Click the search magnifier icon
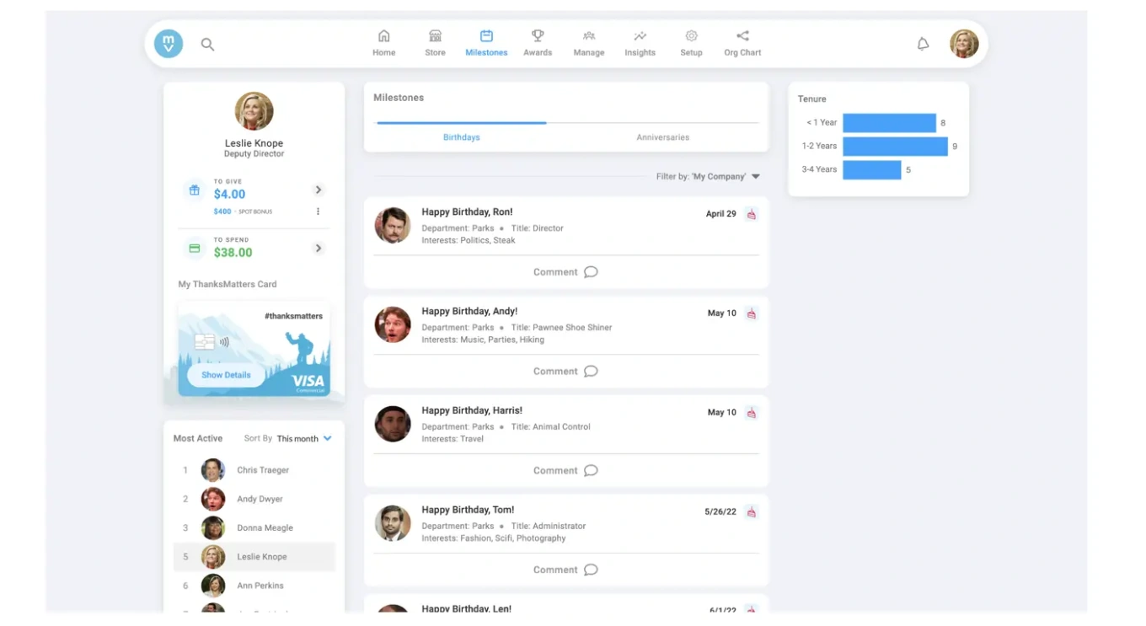 pos(207,45)
